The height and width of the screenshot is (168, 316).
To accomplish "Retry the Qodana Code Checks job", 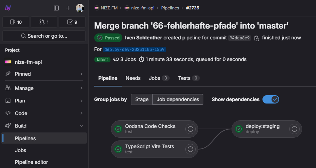I will 190,129.
